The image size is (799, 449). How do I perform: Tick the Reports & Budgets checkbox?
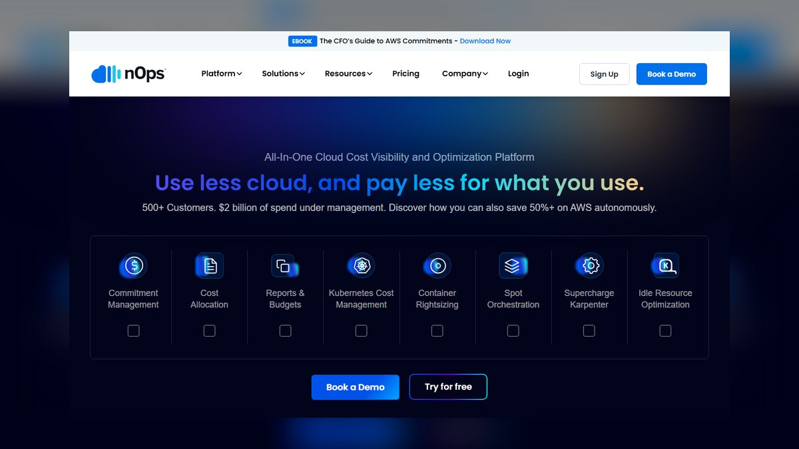click(285, 331)
